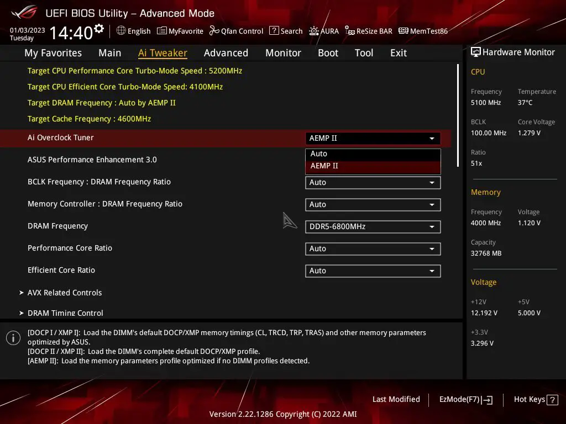Screen dimensions: 566x424
Task: Click the 01/03/2023 date
Action: (28, 30)
